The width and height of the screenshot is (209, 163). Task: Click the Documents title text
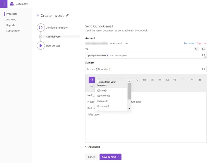tap(22, 4)
